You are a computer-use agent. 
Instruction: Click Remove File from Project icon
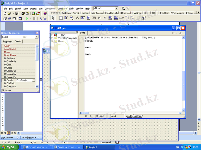point(38,13)
